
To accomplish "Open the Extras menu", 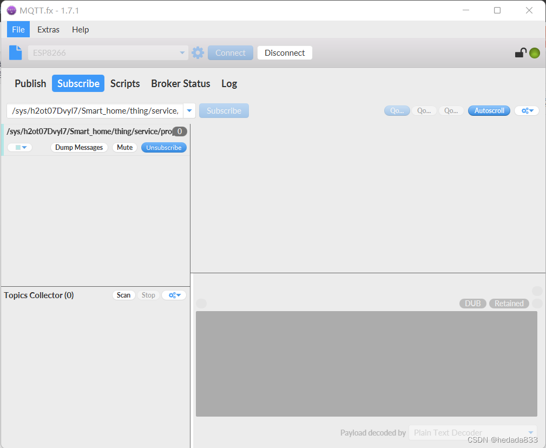I will pyautogui.click(x=48, y=30).
